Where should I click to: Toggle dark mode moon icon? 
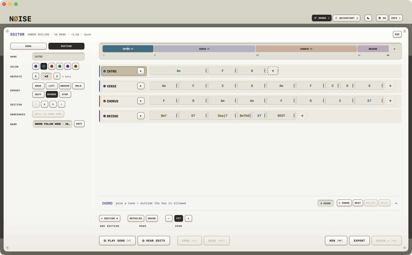pyautogui.click(x=368, y=18)
